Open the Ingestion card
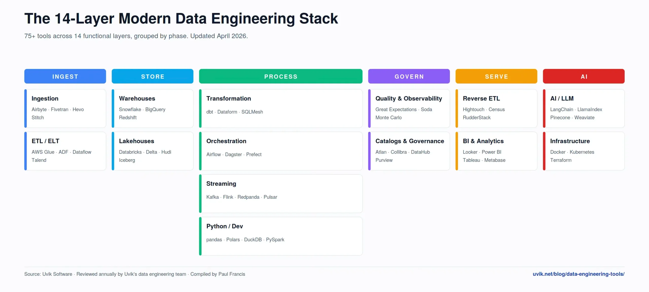The height and width of the screenshot is (292, 649). click(65, 108)
